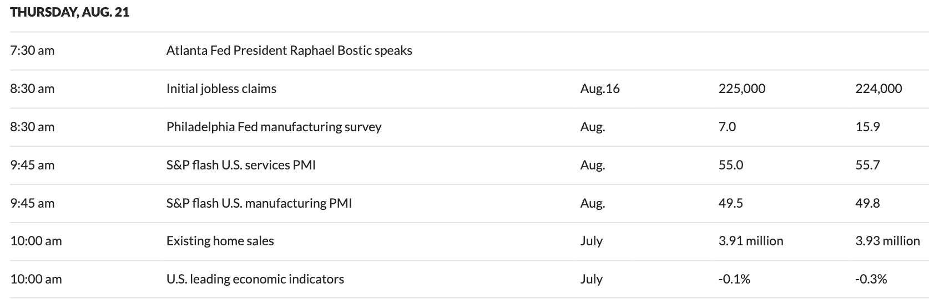
Task: Click the 49.5 manufacturing PMI value
Action: point(730,203)
